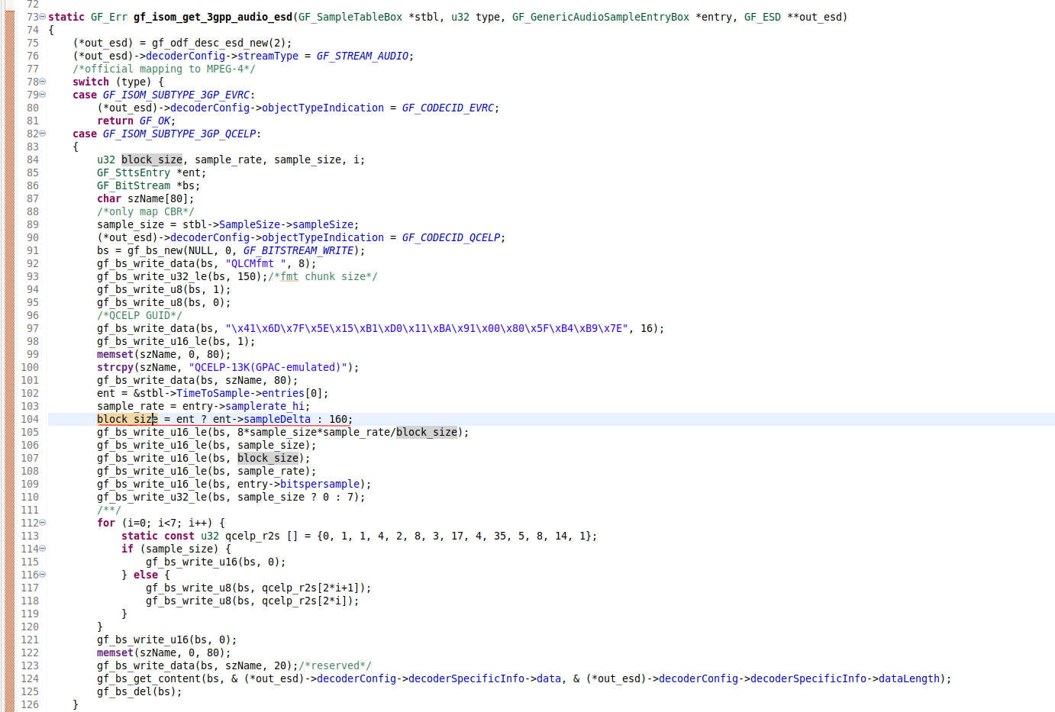Click the strcpy call on line 100
The height and width of the screenshot is (712, 1055).
(115, 367)
